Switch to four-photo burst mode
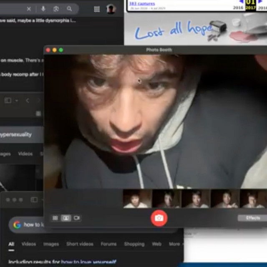The image size is (267, 267). (55, 218)
